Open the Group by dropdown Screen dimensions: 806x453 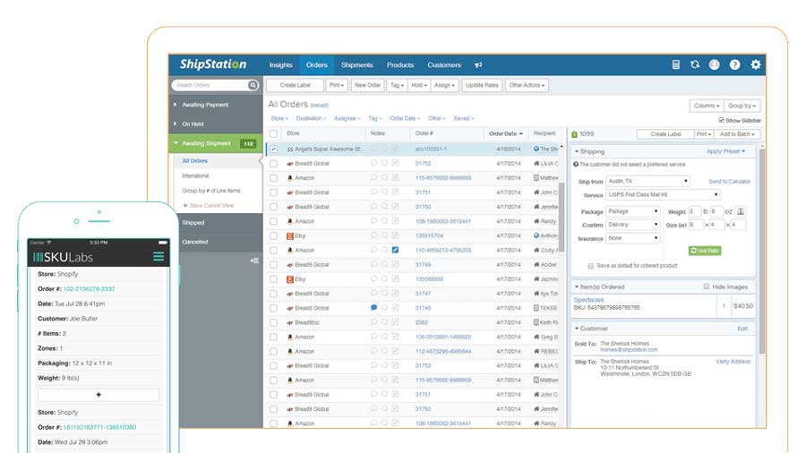[742, 106]
